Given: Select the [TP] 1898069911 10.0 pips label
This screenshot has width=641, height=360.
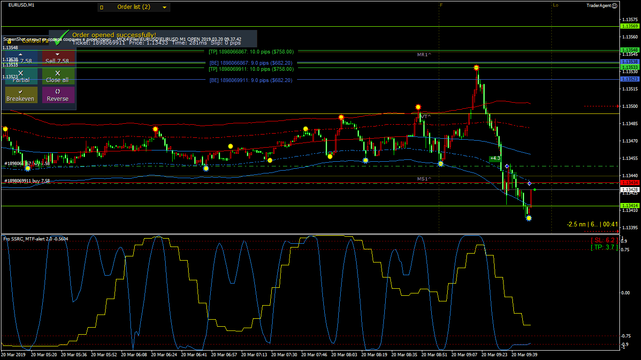Looking at the screenshot, I should point(251,69).
